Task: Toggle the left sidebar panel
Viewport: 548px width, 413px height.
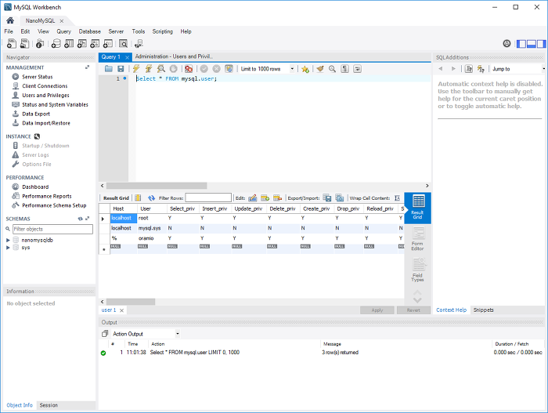Action: tap(521, 44)
